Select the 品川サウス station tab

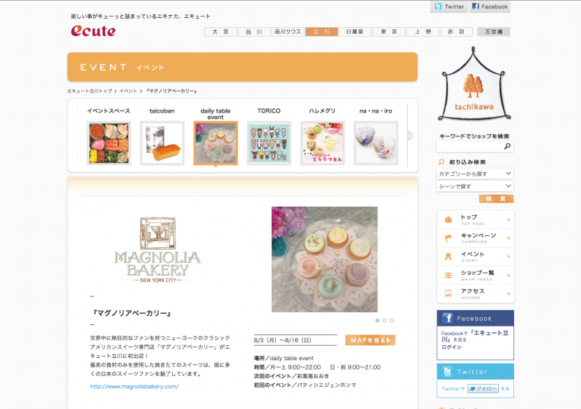[288, 32]
